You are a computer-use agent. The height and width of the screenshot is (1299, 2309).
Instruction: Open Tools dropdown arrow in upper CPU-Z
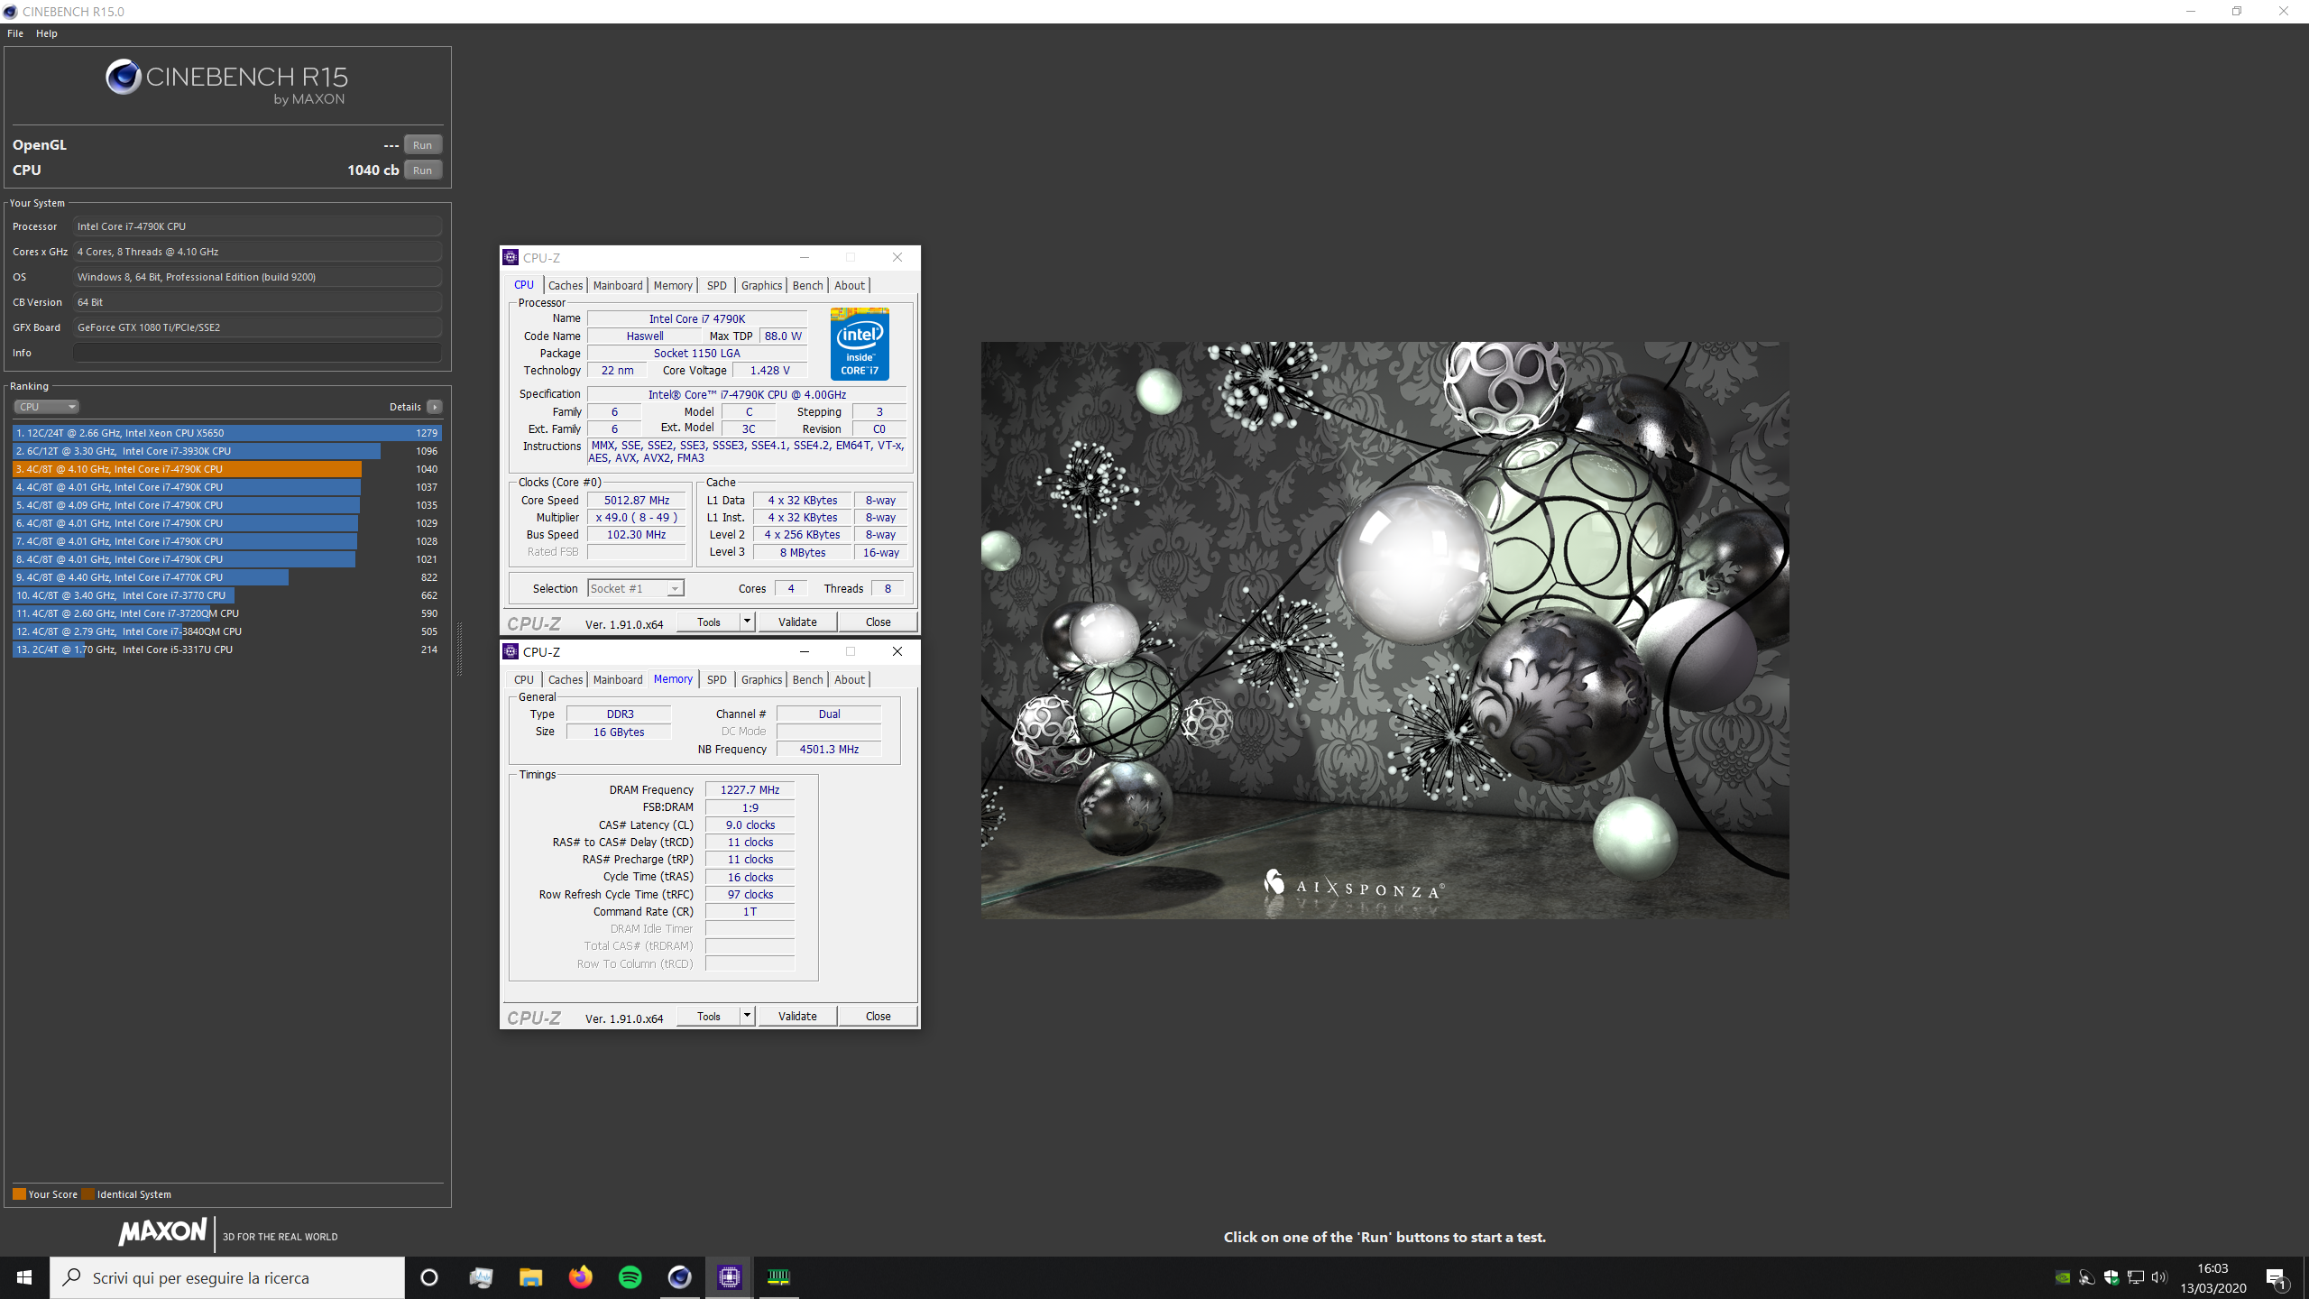click(747, 622)
